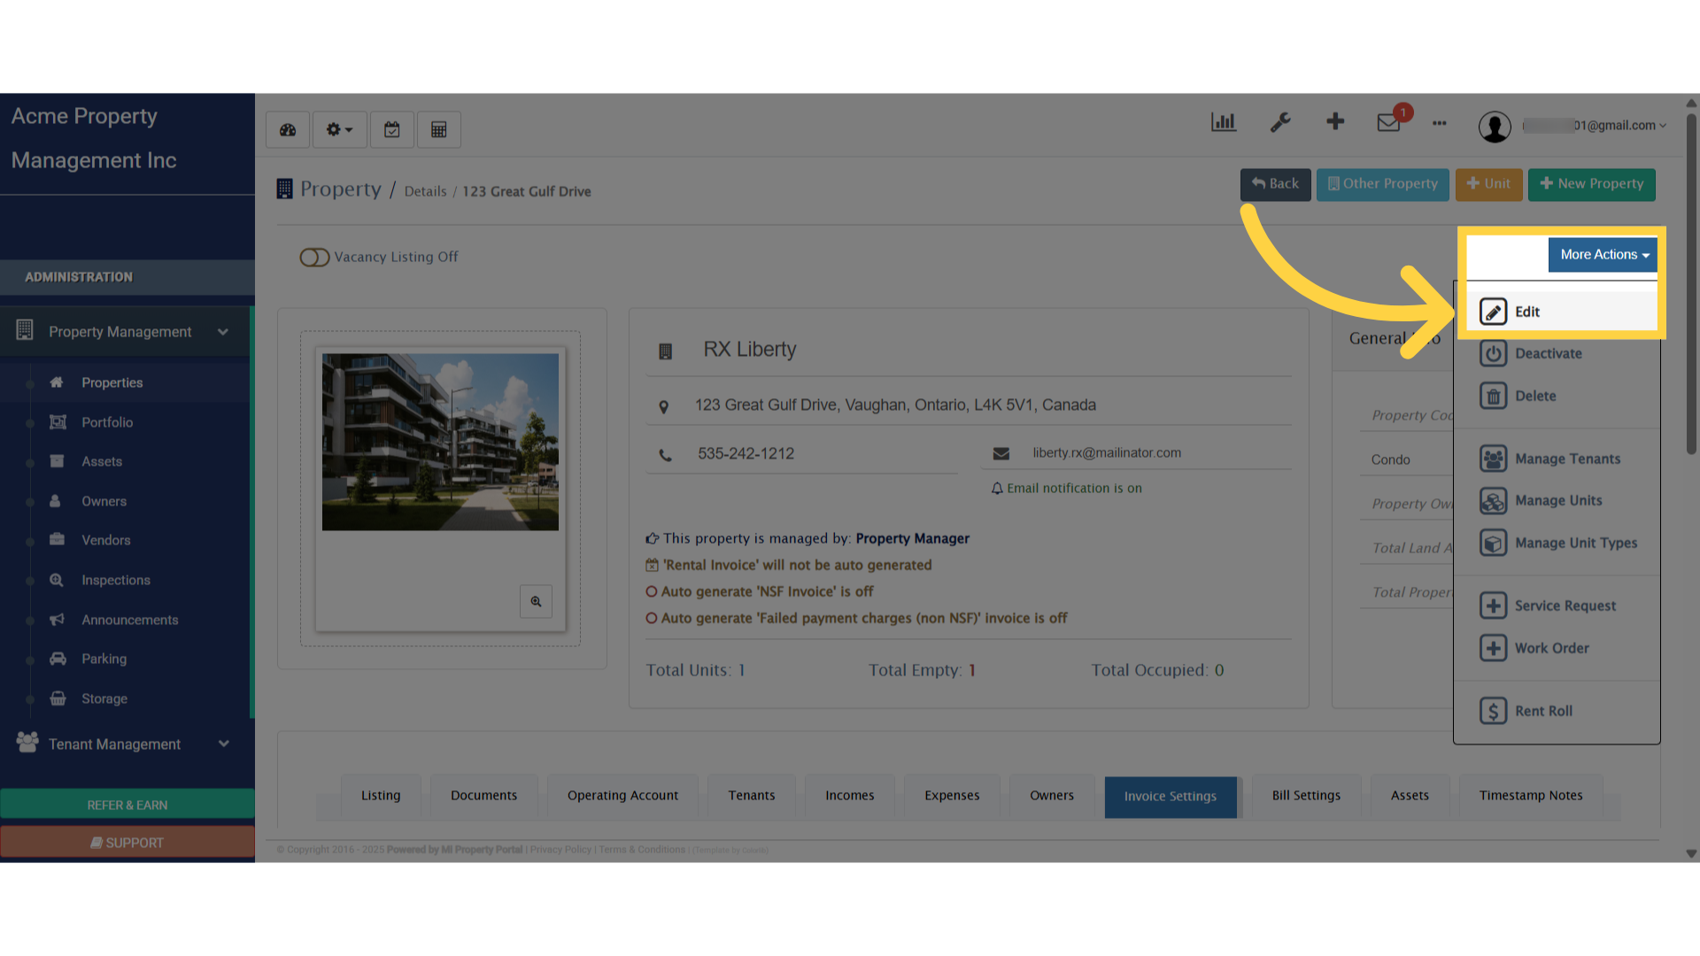Viewport: 1700px width, 956px height.
Task: Open messages via the envelope icon
Action: point(1387,124)
